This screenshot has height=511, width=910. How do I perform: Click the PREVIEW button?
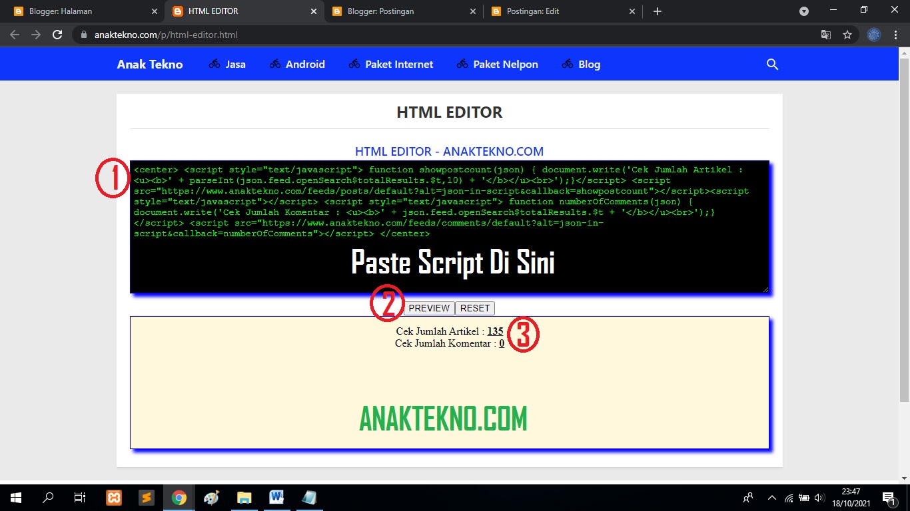tap(429, 308)
